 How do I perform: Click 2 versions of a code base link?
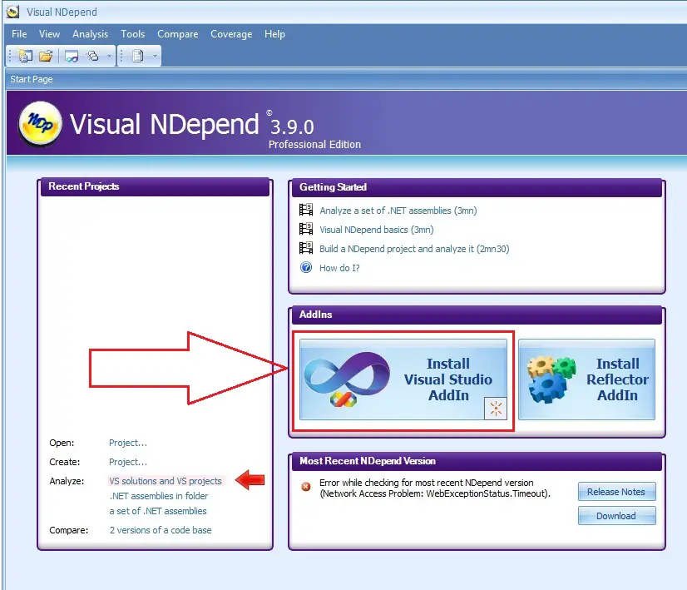pos(161,530)
